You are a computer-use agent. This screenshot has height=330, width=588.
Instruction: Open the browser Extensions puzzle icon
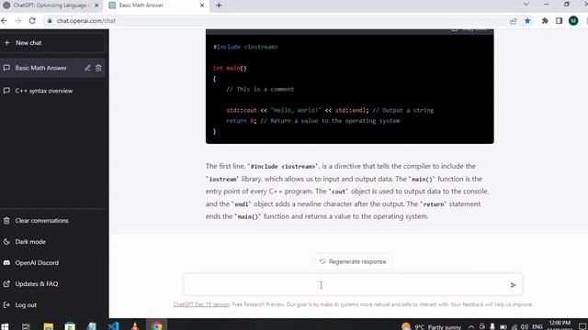[x=545, y=21]
